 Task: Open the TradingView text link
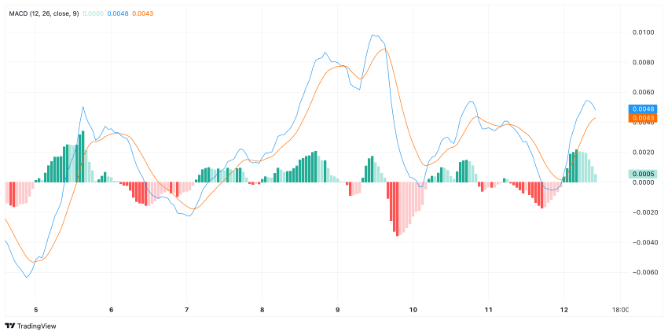point(36,326)
